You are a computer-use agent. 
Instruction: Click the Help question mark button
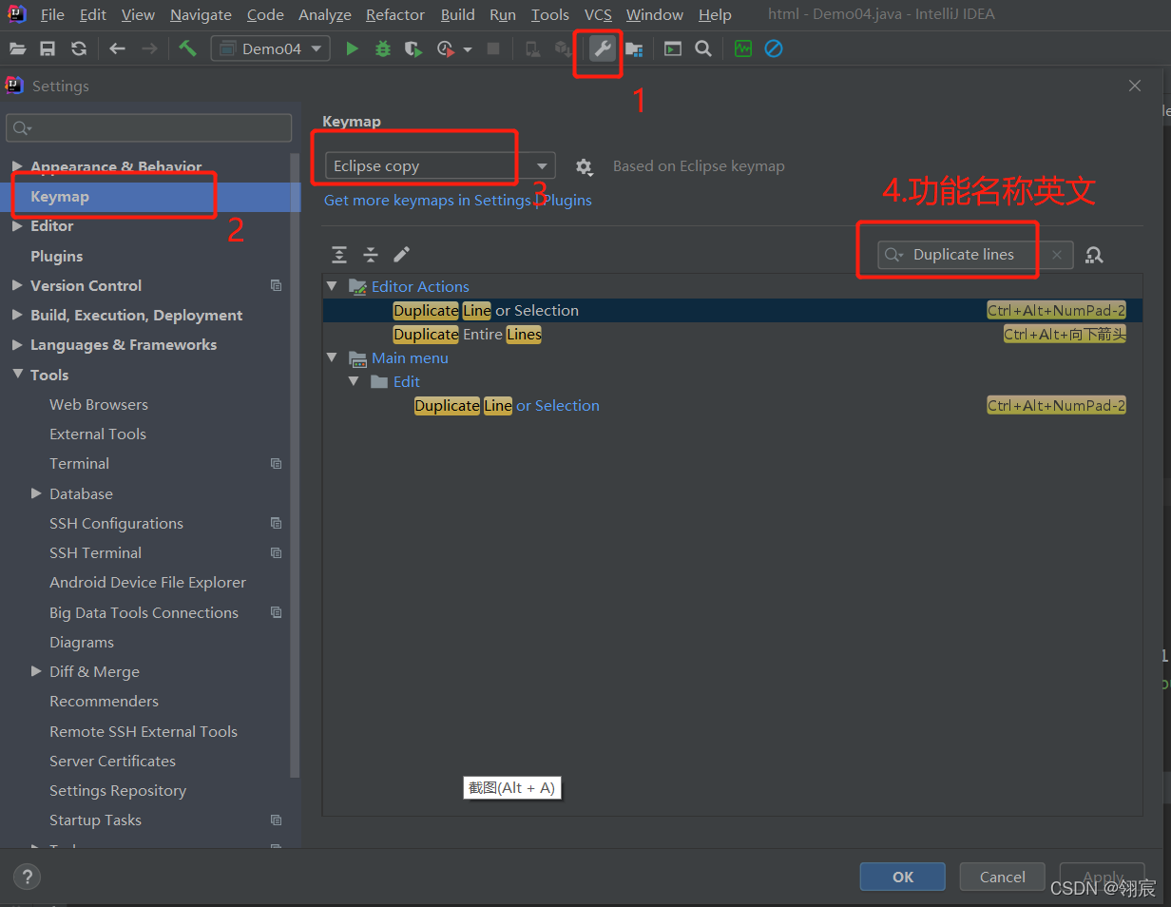click(x=27, y=877)
